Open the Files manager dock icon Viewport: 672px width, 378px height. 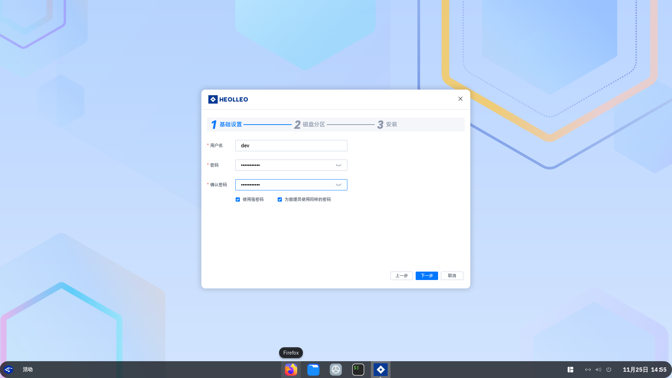[x=313, y=370]
